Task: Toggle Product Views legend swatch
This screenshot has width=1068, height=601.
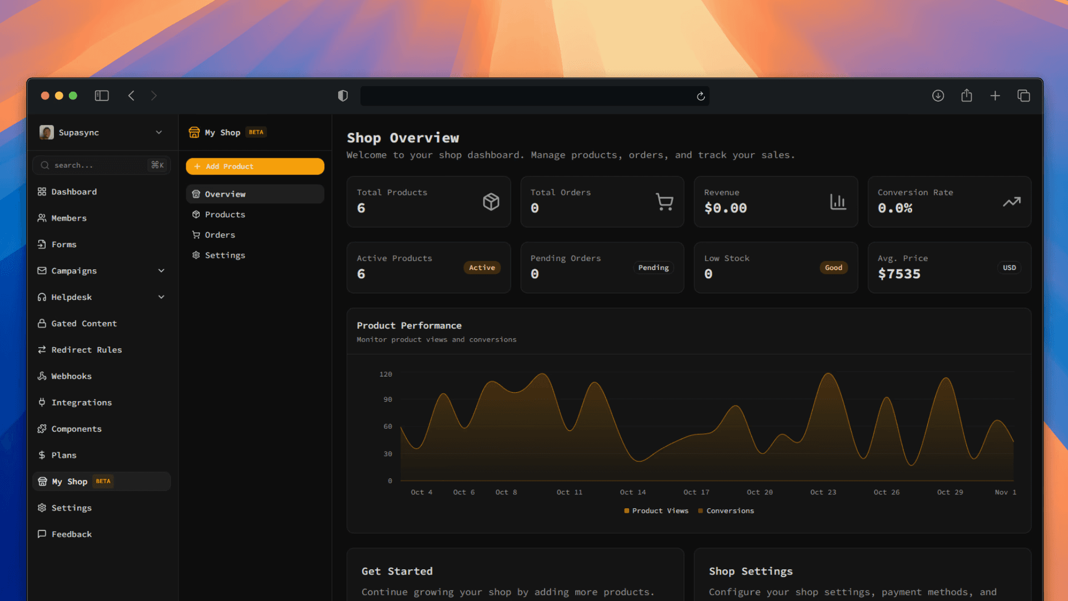Action: tap(627, 510)
